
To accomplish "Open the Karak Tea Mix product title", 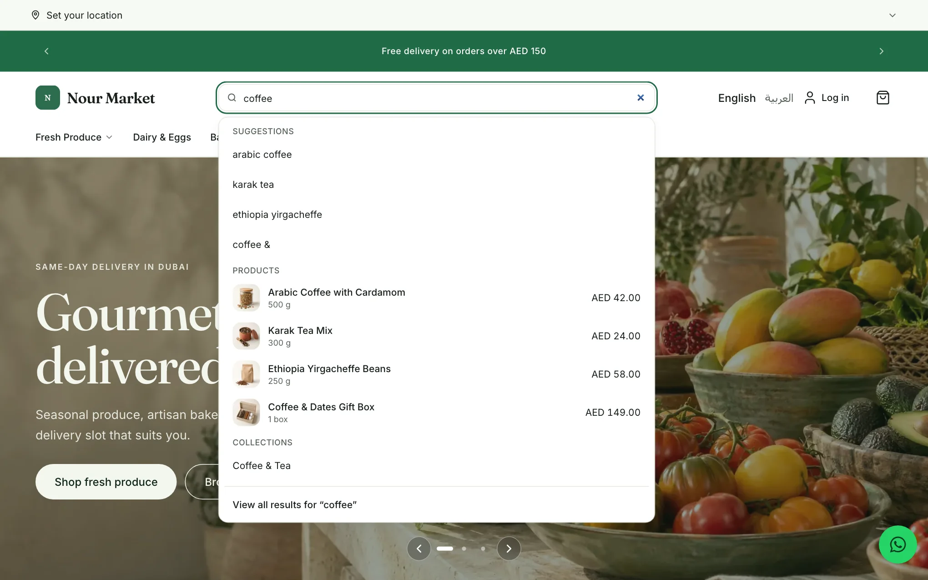I will (300, 331).
